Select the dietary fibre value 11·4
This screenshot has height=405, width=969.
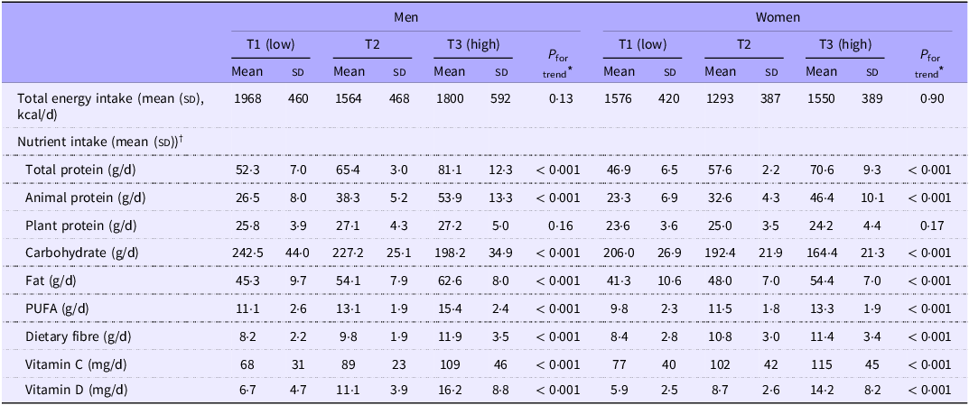click(x=821, y=336)
